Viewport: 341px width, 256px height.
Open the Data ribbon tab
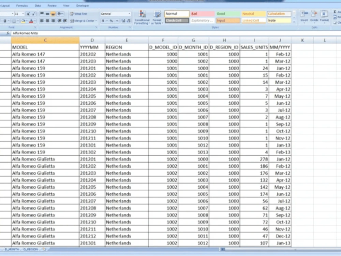(x=38, y=6)
